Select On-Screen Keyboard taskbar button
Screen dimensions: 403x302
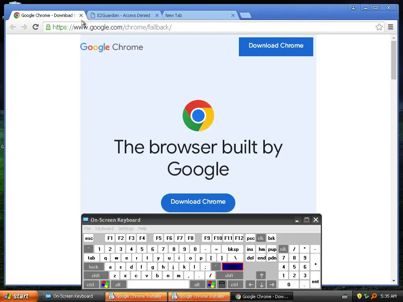pyautogui.click(x=73, y=296)
